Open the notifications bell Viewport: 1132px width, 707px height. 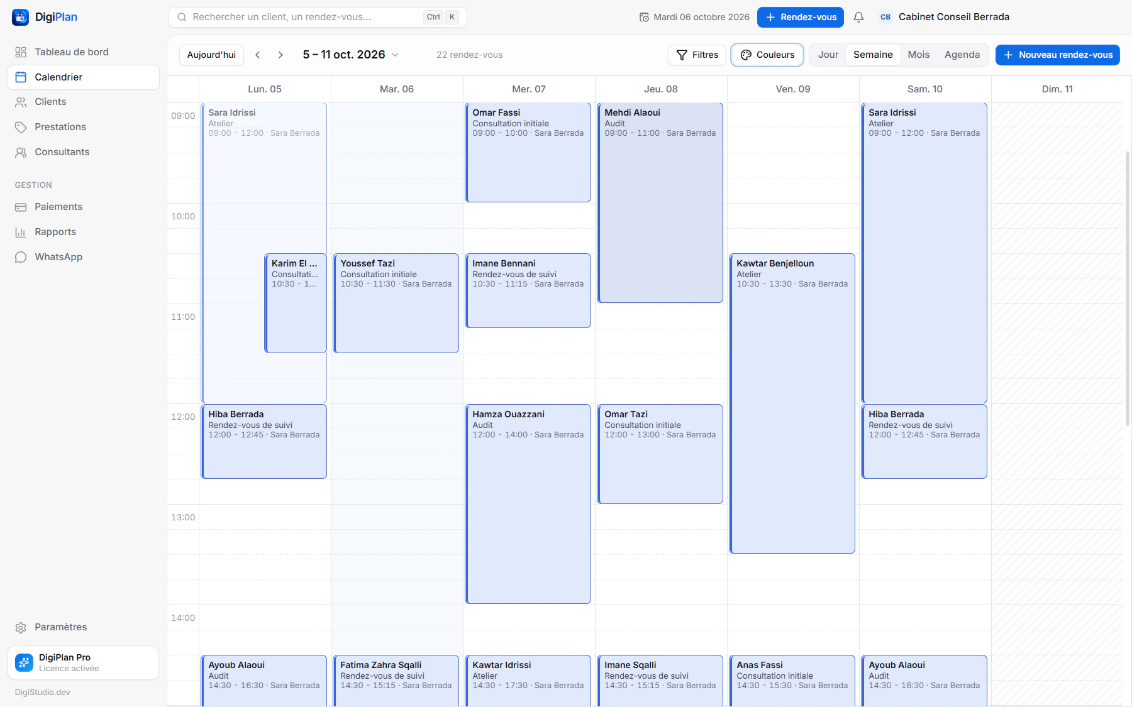pyautogui.click(x=858, y=17)
